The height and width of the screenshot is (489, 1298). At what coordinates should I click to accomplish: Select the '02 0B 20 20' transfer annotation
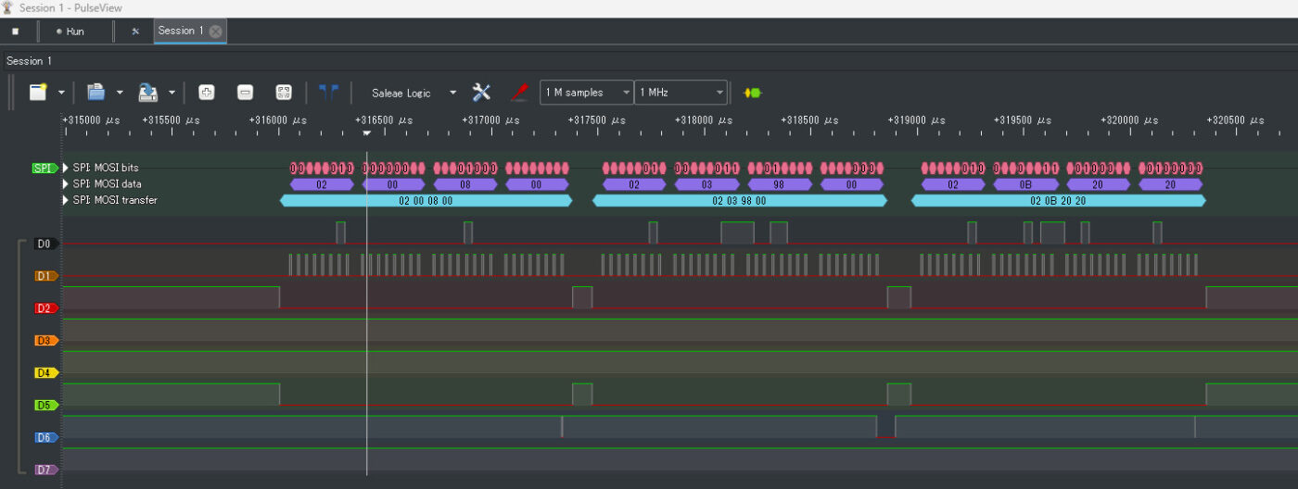point(1058,200)
